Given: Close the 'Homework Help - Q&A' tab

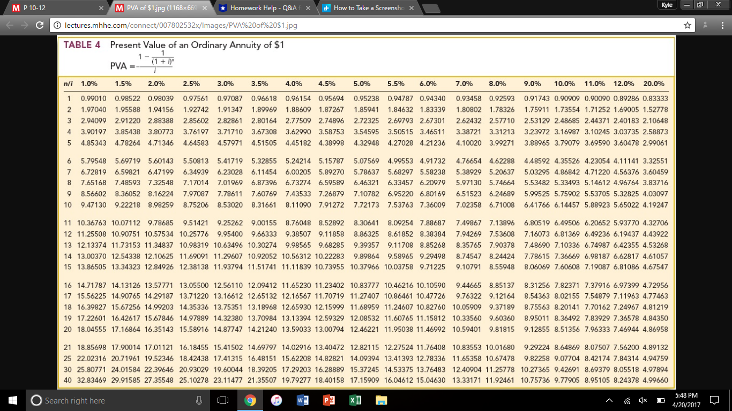Looking at the screenshot, I should tap(309, 9).
